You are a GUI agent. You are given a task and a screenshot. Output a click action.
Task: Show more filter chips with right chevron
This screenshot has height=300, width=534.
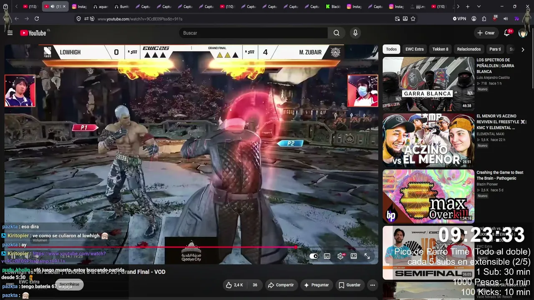pyautogui.click(x=523, y=49)
